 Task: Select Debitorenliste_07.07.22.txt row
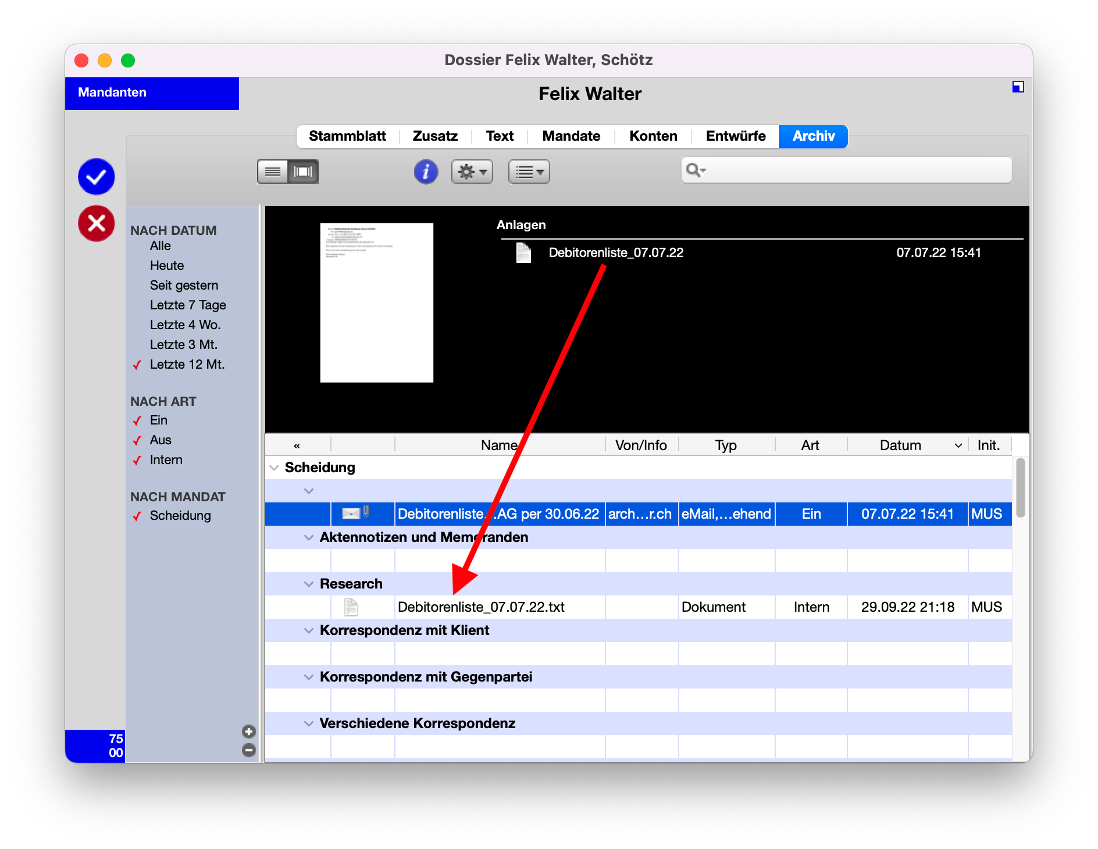(x=638, y=607)
